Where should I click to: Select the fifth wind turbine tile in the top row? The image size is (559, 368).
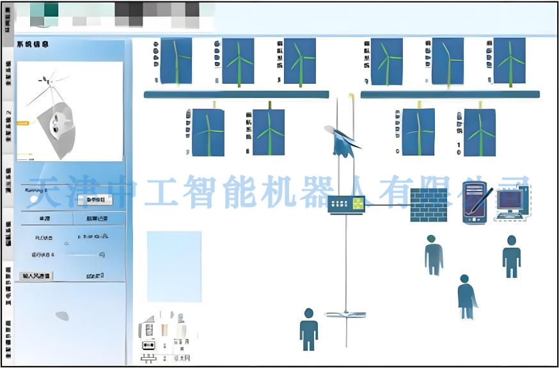click(448, 61)
